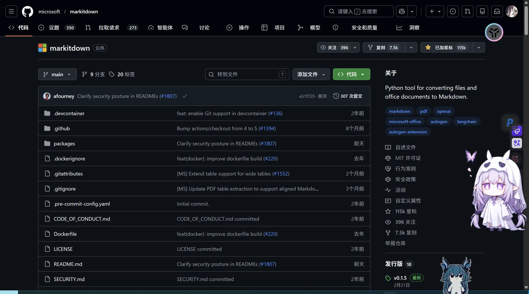Switch to the 项目 (Projects) tab
Viewport: 529px width, 294px height.
click(x=273, y=28)
